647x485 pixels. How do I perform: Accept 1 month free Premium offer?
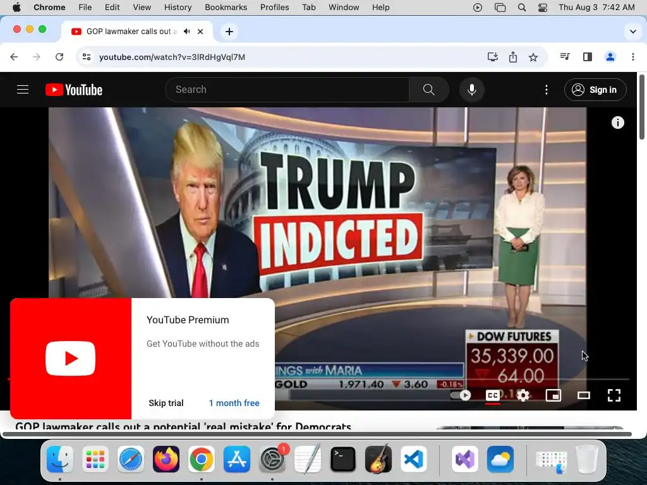234,403
